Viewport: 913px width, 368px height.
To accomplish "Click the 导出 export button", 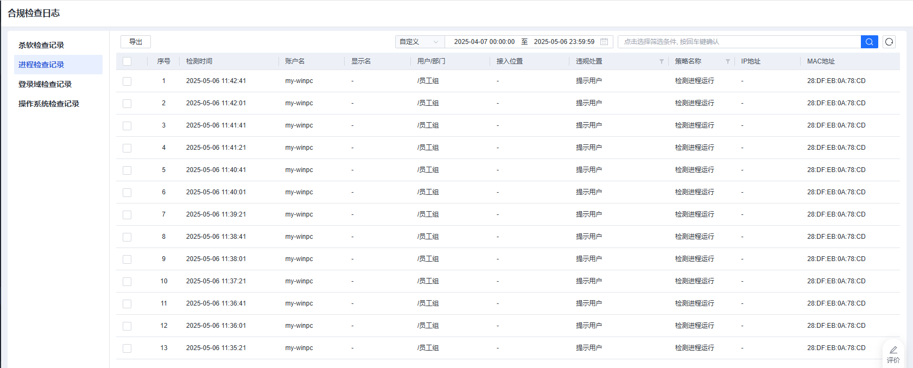I will (x=136, y=42).
